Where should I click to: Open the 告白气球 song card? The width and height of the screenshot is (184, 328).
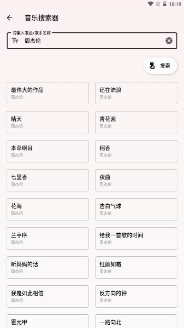tap(136, 209)
